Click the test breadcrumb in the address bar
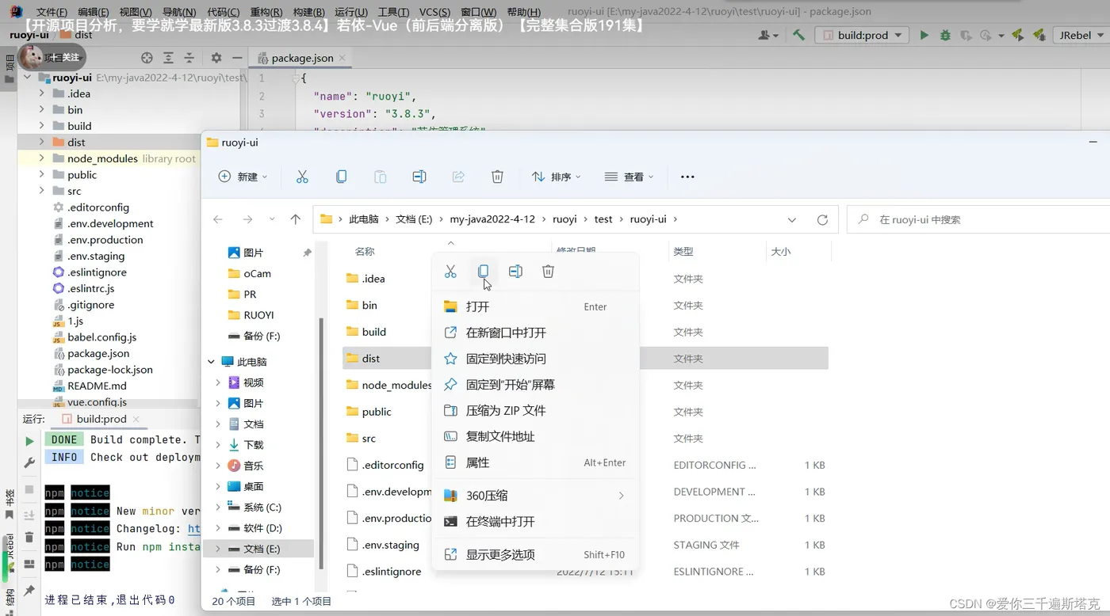The width and height of the screenshot is (1110, 616). coord(603,219)
